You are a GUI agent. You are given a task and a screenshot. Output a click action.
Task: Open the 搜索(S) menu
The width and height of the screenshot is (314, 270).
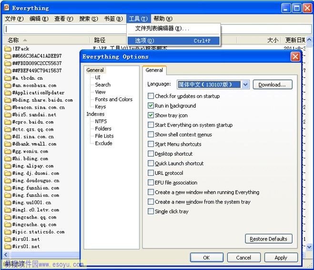click(x=89, y=19)
